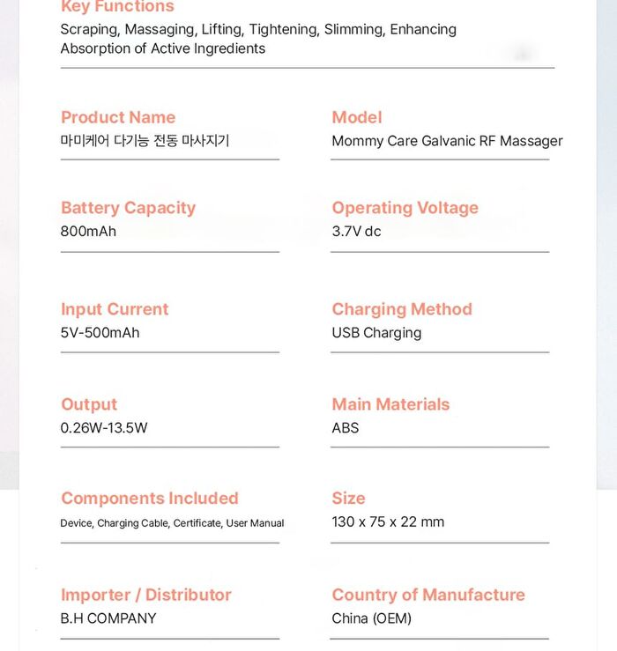This screenshot has width=617, height=651.
Task: Click the 130 x 75 x 22 mm size
Action: pos(388,522)
